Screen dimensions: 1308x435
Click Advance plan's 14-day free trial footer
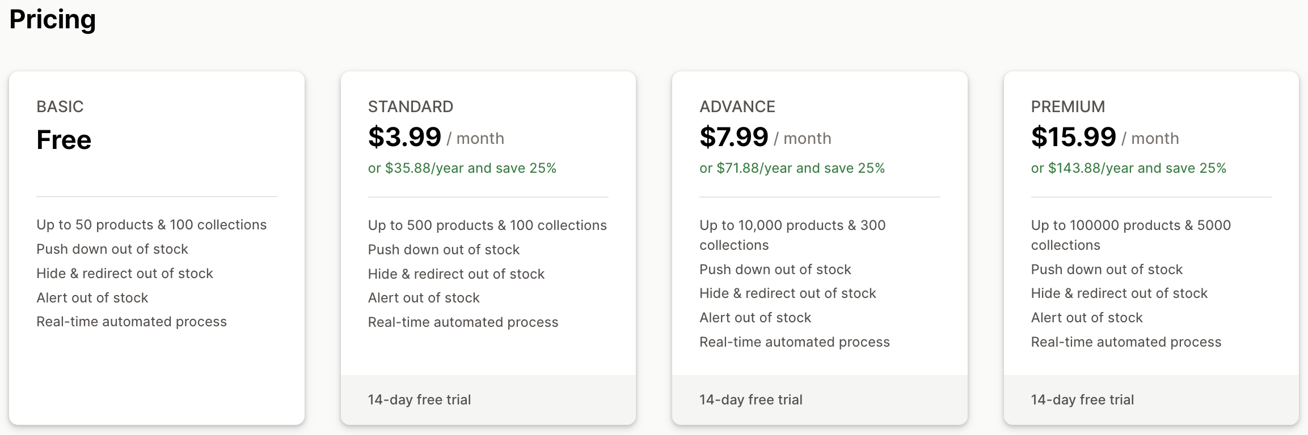click(820, 400)
